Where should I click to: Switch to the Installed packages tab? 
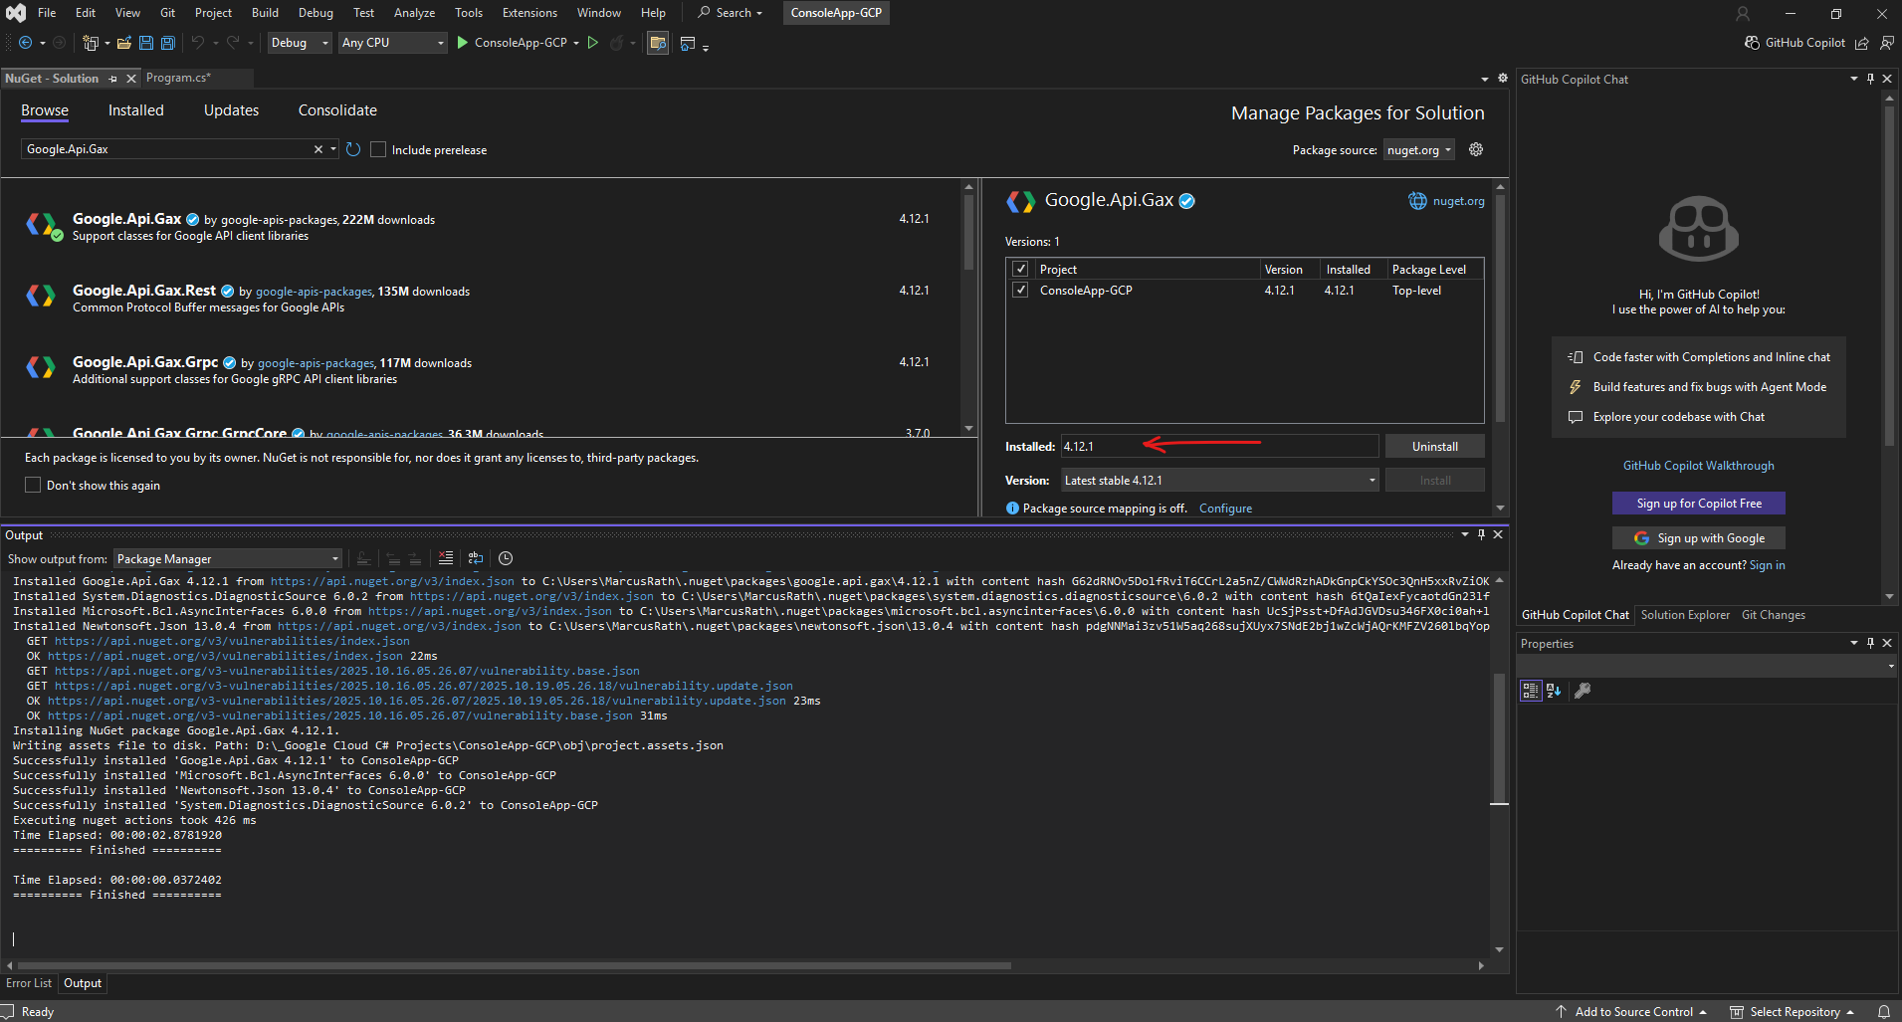135,110
